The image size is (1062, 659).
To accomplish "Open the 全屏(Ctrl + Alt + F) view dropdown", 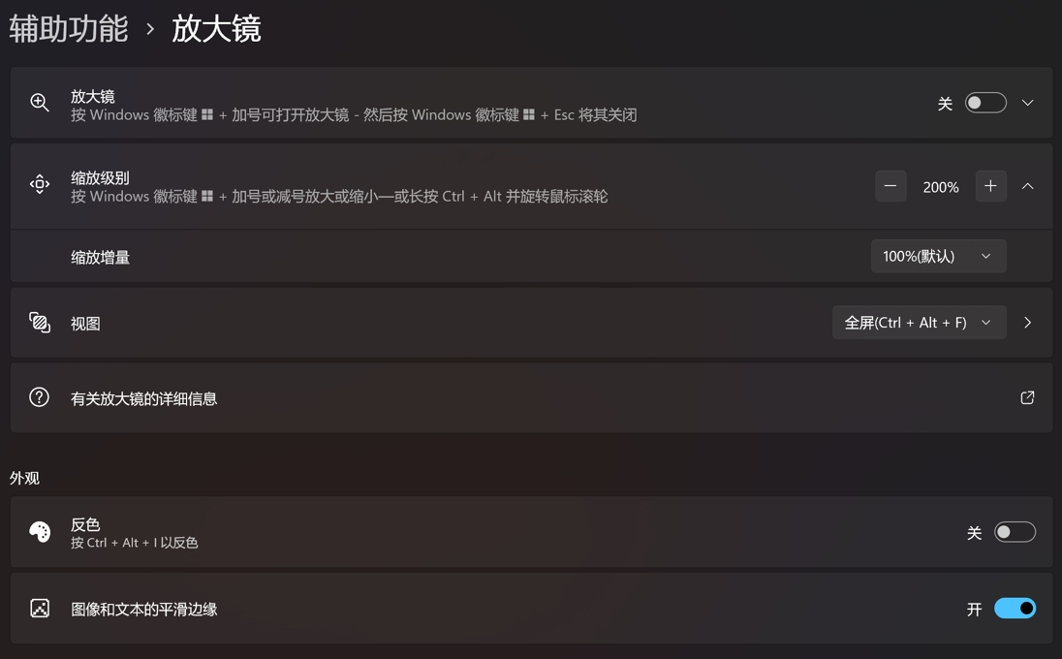I will (920, 323).
